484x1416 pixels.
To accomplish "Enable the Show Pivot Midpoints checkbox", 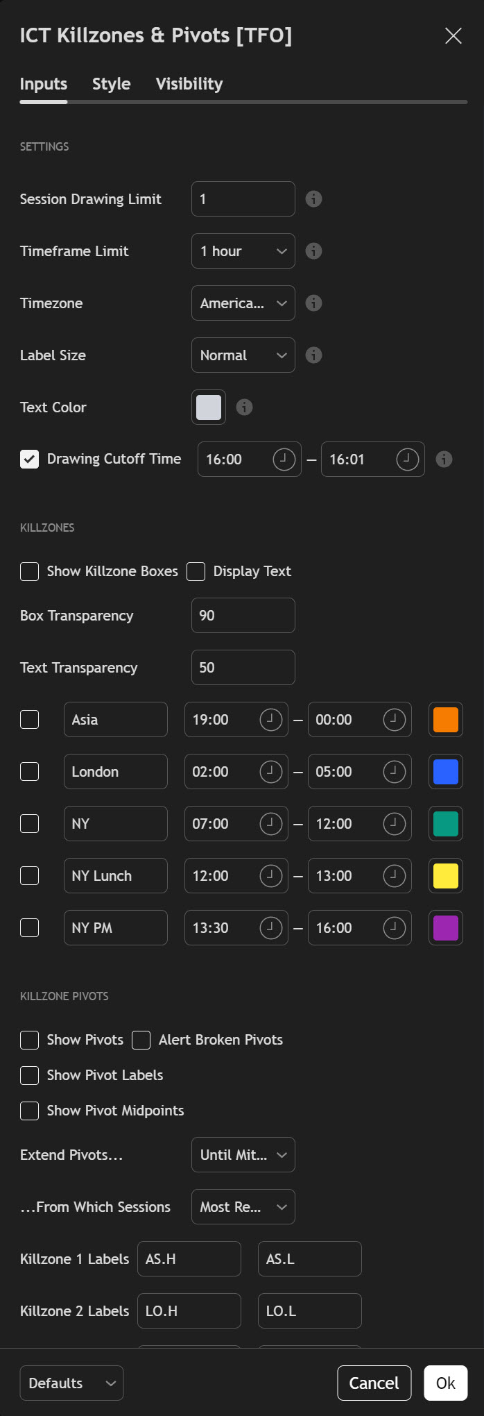I will point(29,1111).
